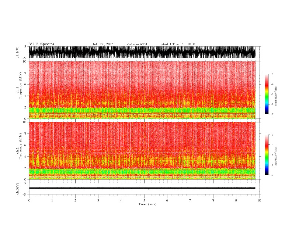292x225 pixels.
Task: Click tick label "3" on the Time axis
Action: tap(98, 200)
